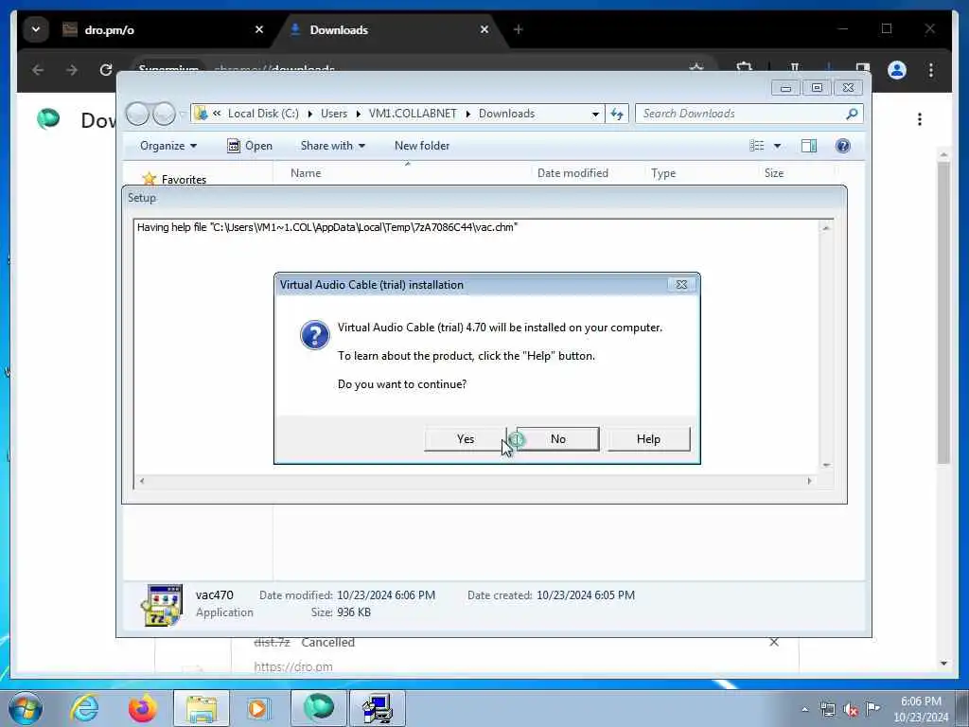Click the network icon in system tray
Screen dimensions: 969x727
[x=827, y=709]
